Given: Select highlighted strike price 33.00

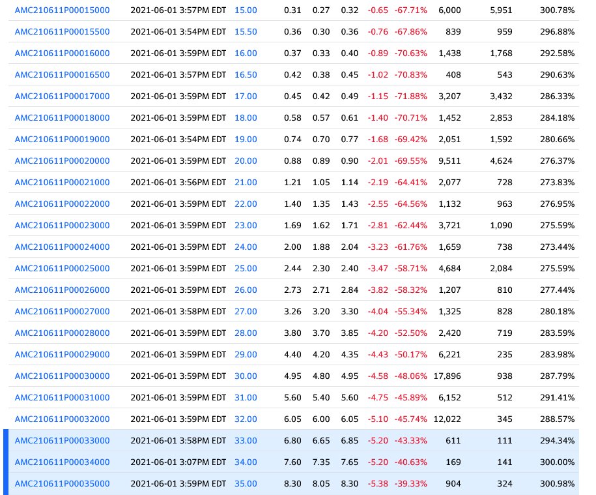Looking at the screenshot, I should (246, 440).
